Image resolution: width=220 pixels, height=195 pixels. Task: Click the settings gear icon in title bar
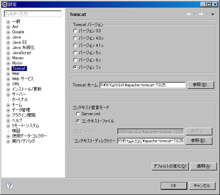[x=5, y=4]
